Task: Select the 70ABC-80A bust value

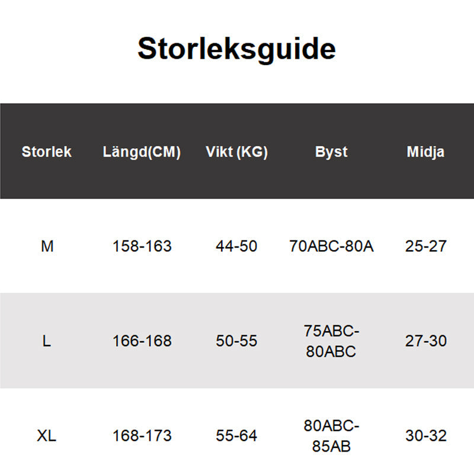Action: [331, 246]
